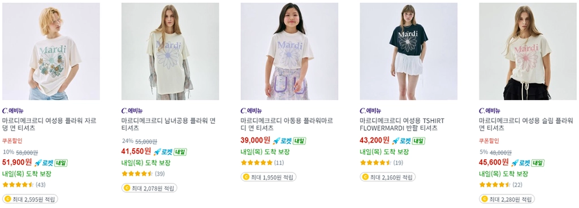This screenshot has width=579, height=208.
Task: Open the star rating with 39 reviews
Action: (143, 174)
